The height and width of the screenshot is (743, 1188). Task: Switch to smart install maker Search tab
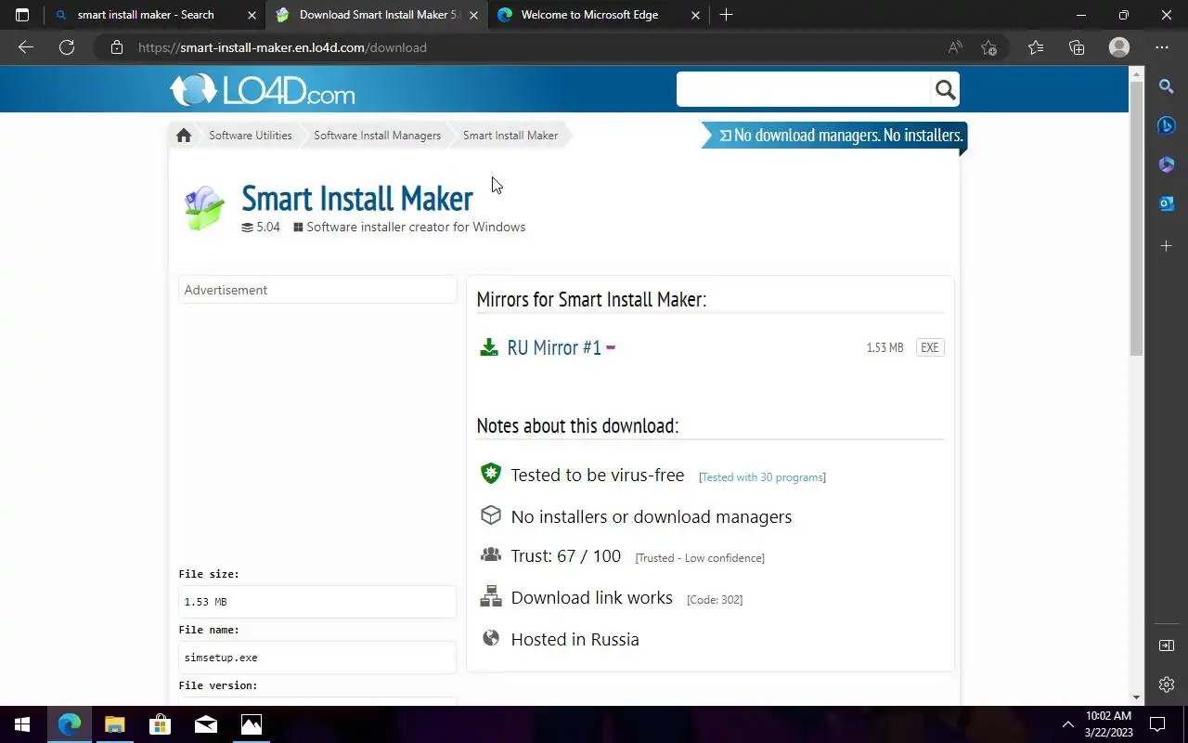pos(146,15)
